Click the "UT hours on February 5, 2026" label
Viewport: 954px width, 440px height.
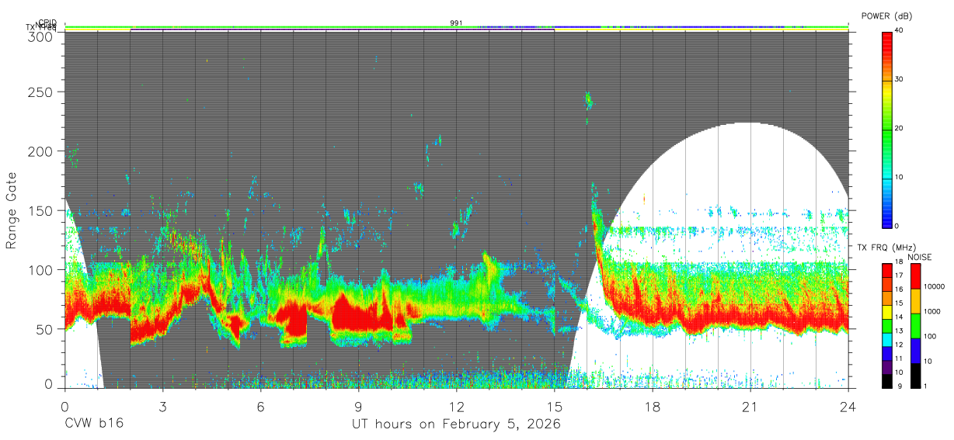457,424
